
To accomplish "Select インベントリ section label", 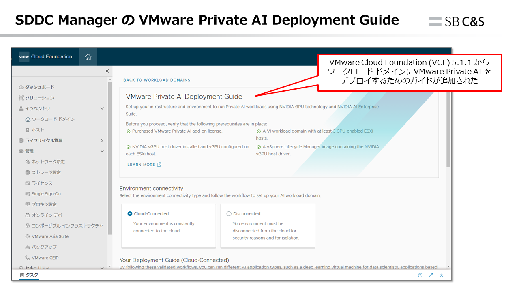I will point(38,108).
